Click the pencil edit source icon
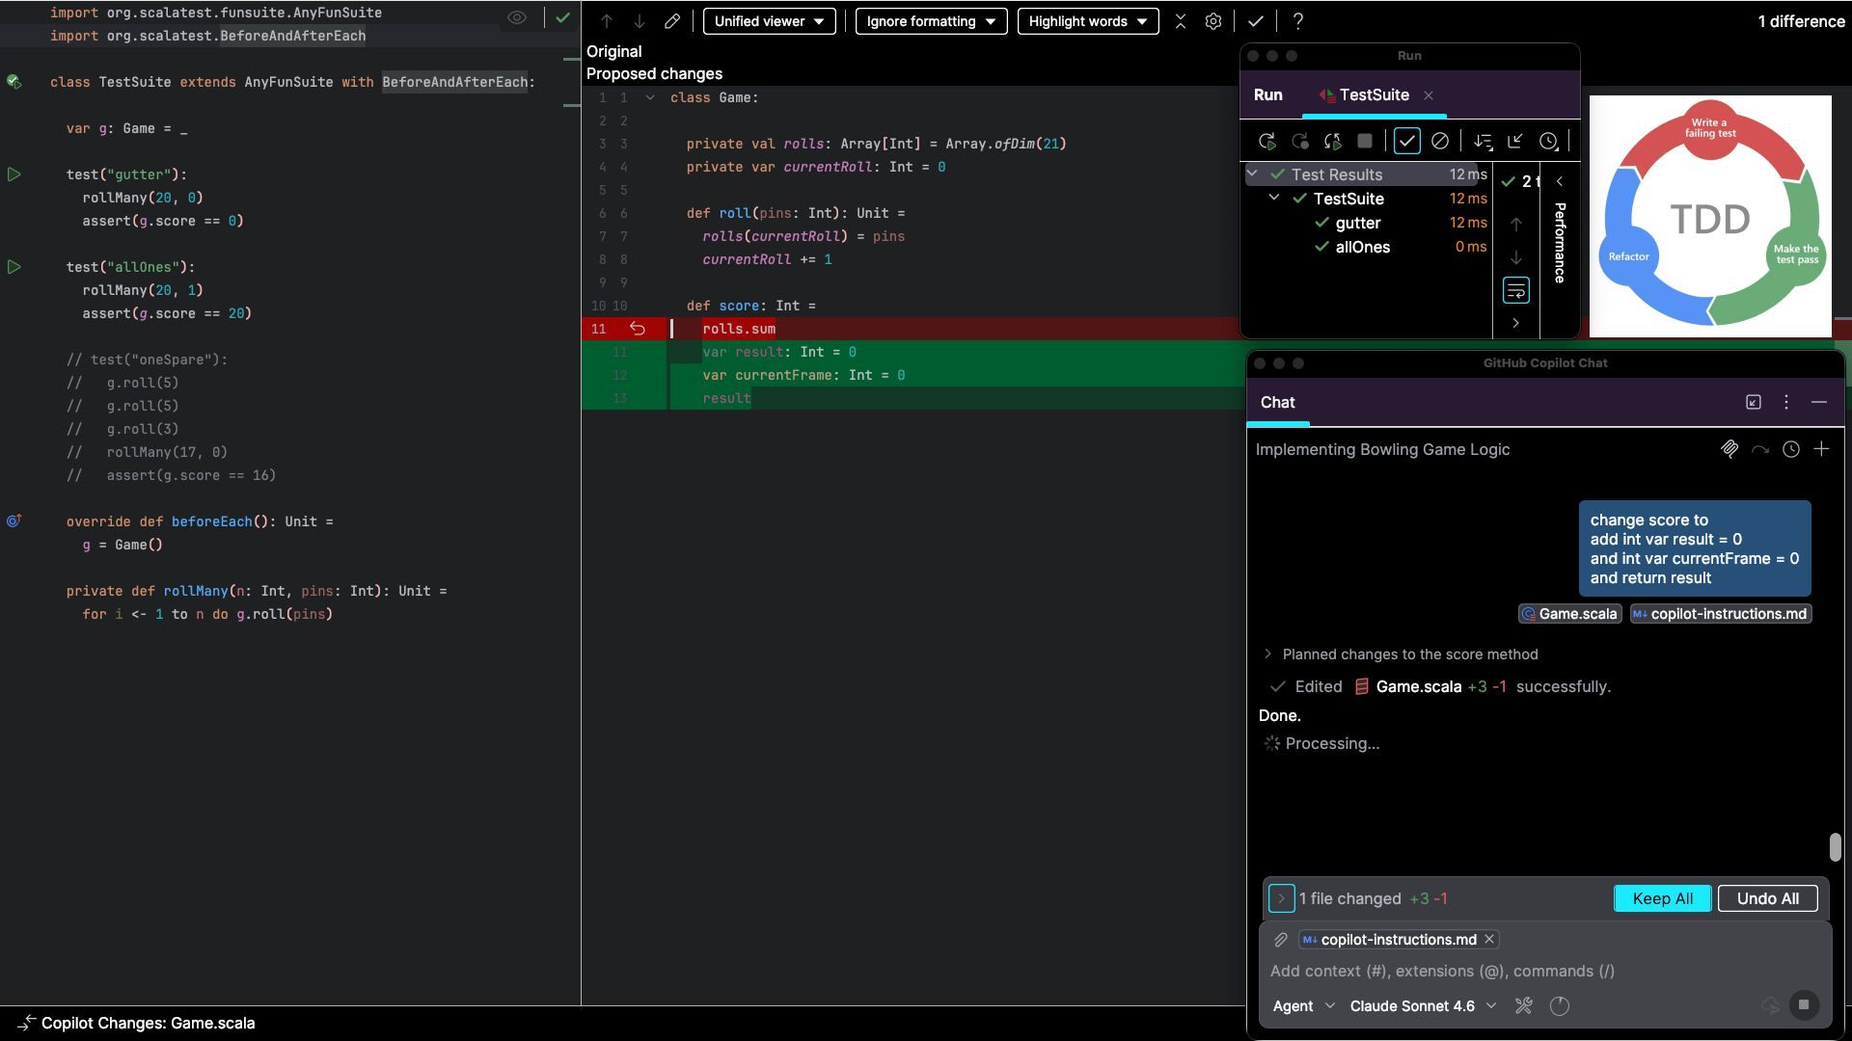Viewport: 1852px width, 1041px height. coord(672,21)
